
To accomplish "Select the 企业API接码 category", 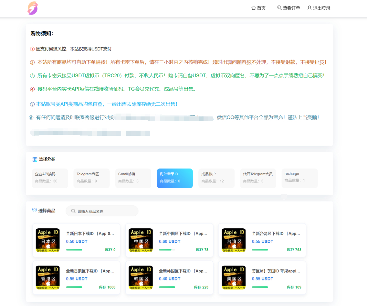I will pyautogui.click(x=50, y=178).
